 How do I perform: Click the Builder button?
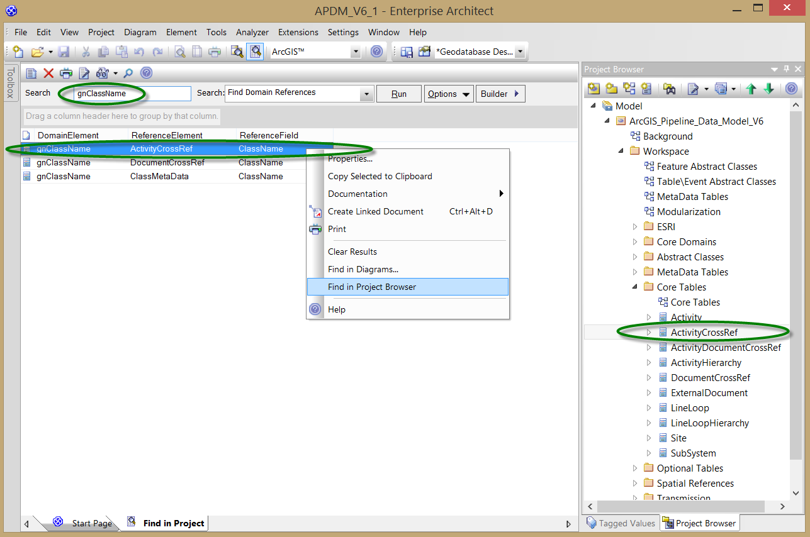[x=500, y=94]
